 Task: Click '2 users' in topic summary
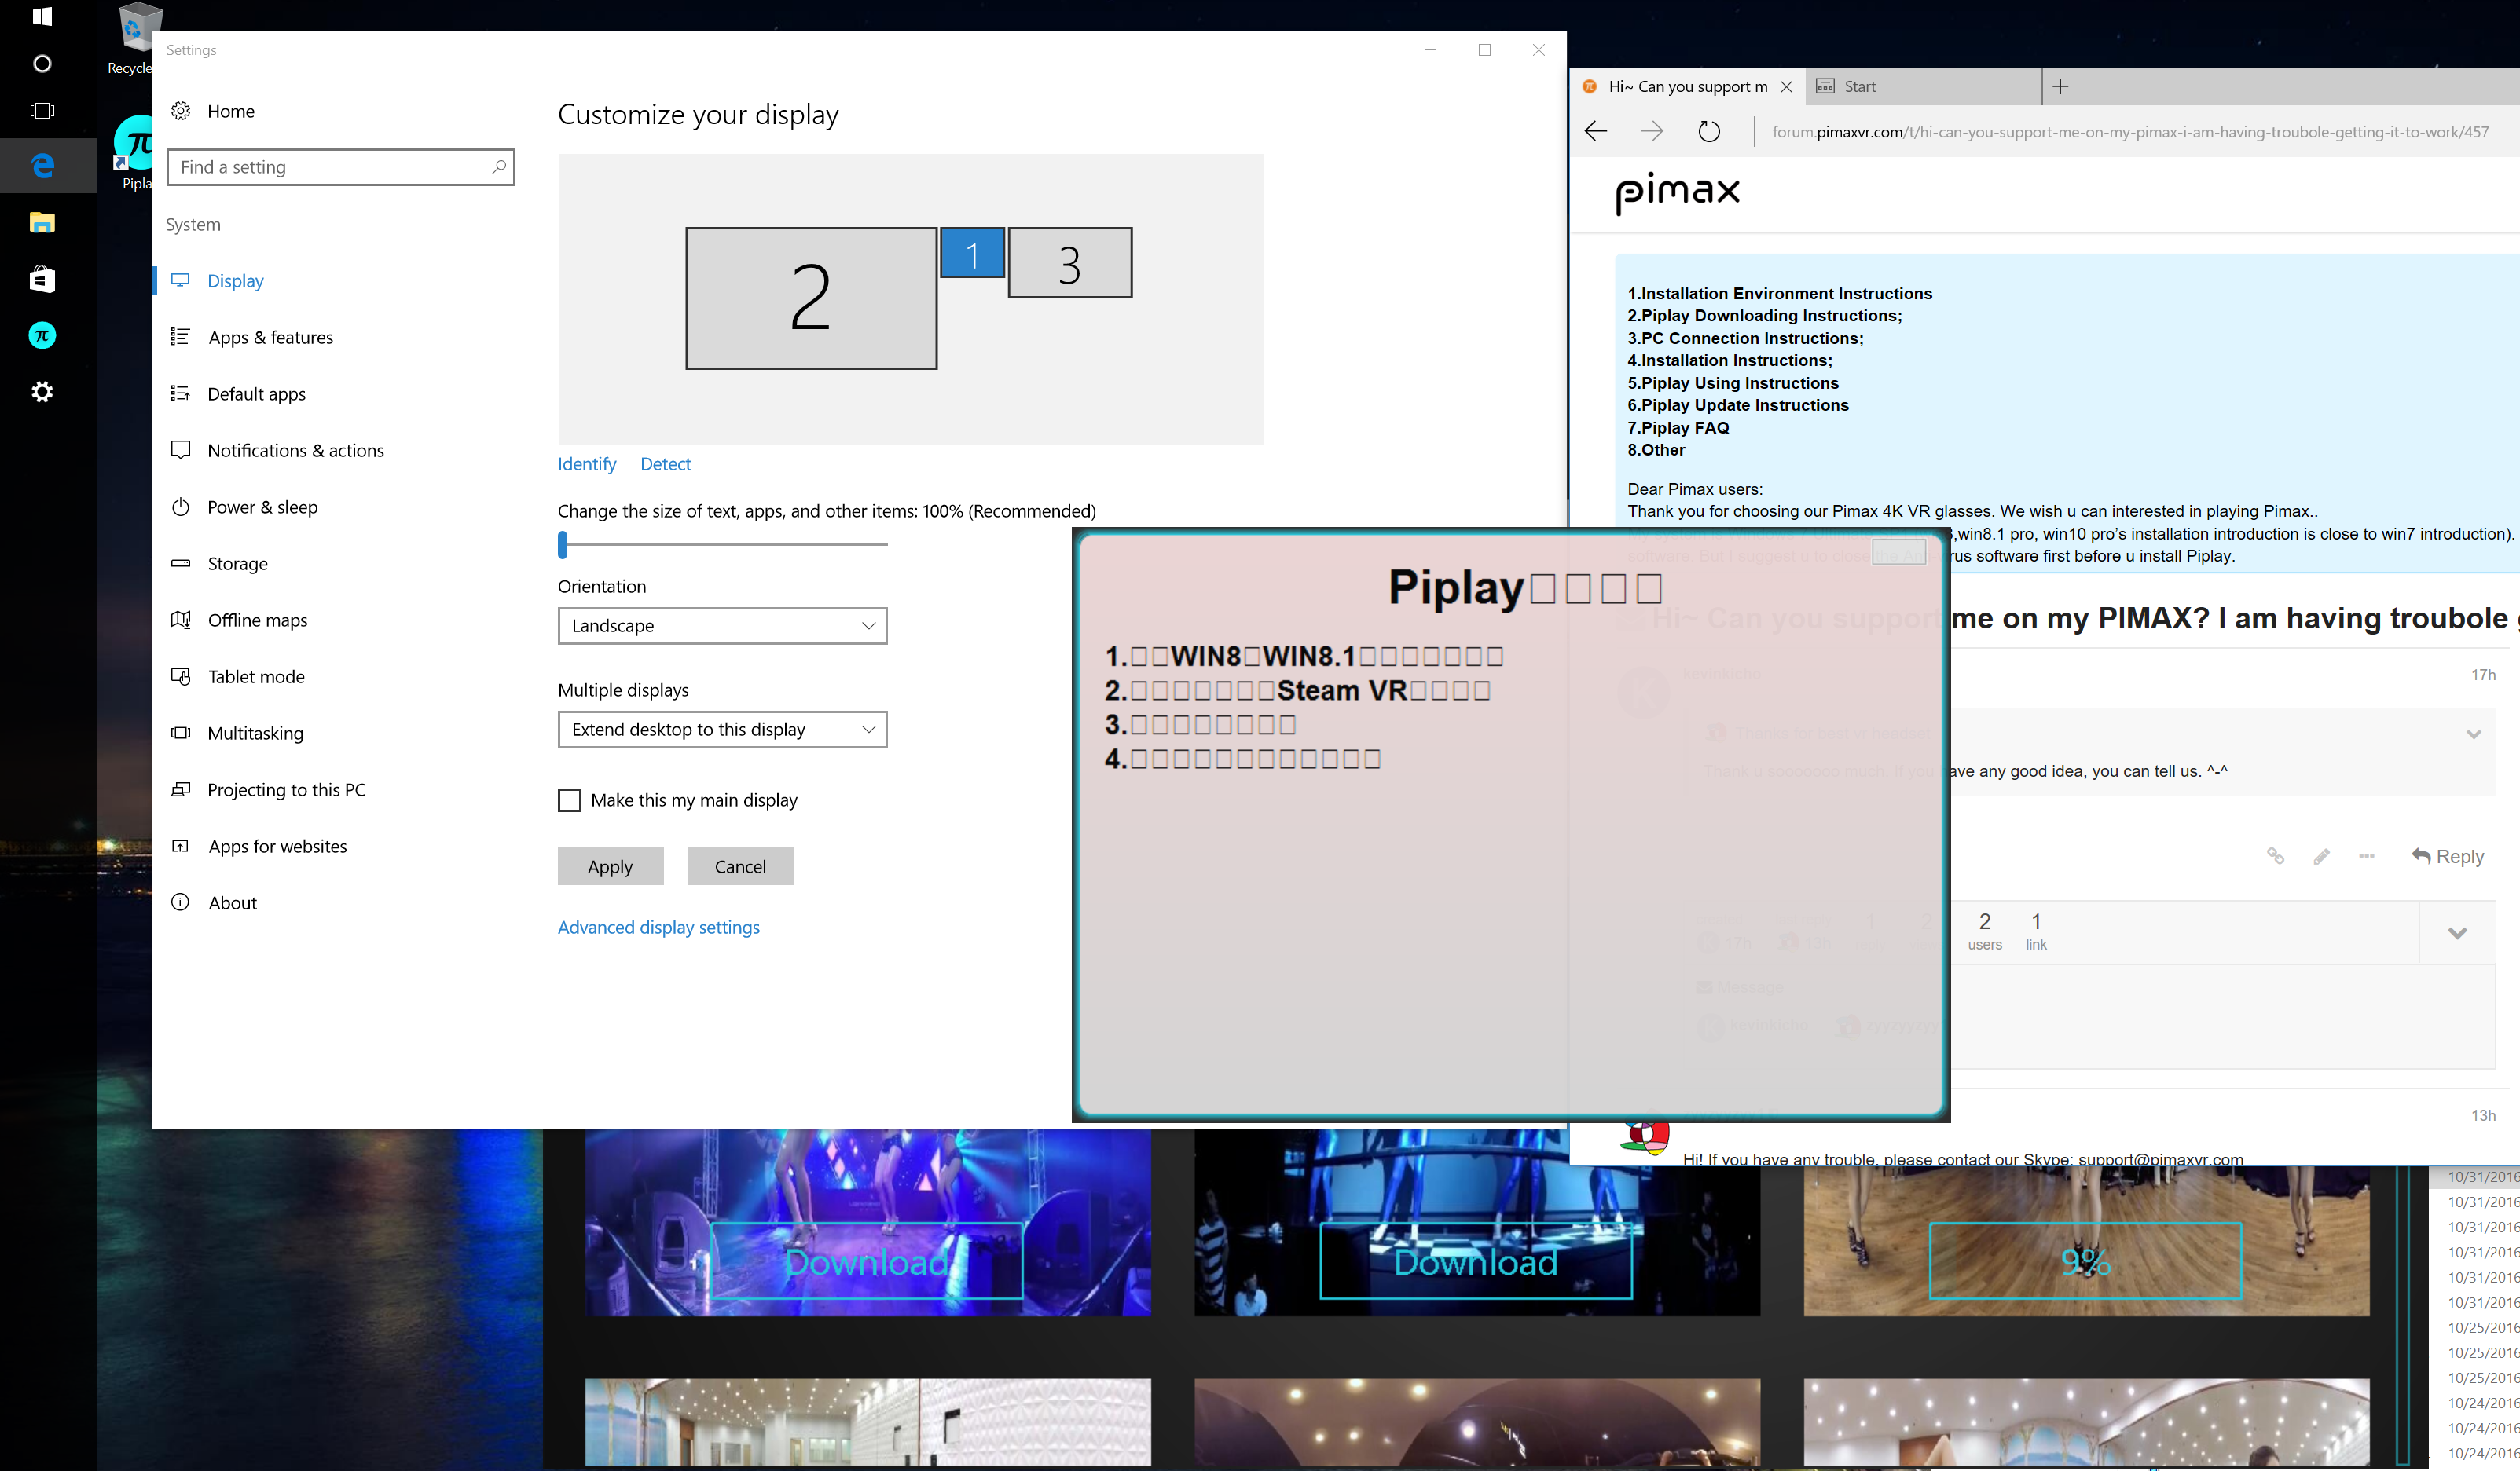tap(1985, 931)
